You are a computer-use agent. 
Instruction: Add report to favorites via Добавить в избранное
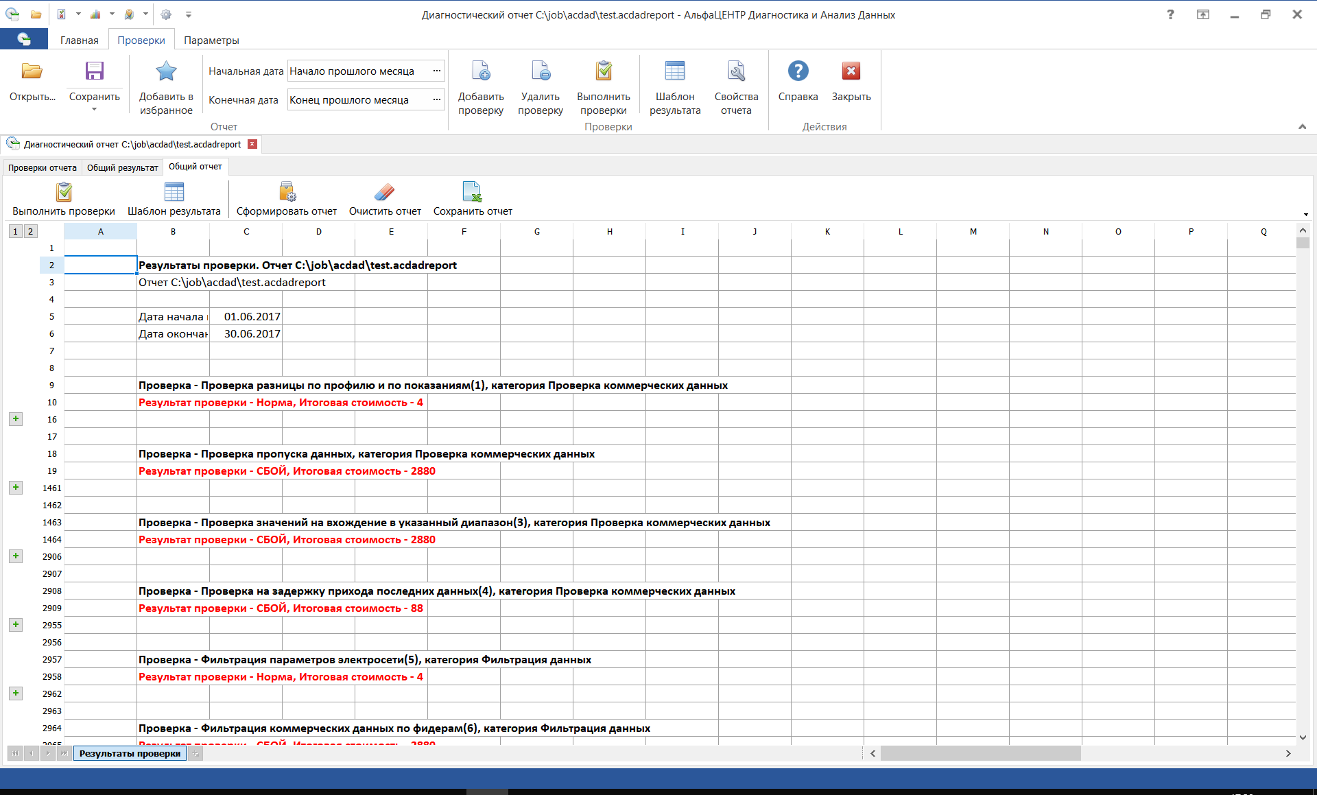click(165, 86)
